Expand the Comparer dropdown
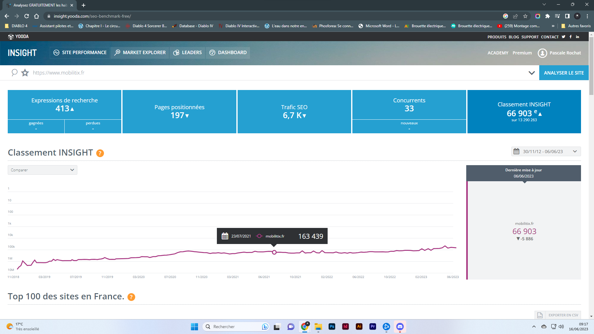This screenshot has height=334, width=594. (42, 170)
